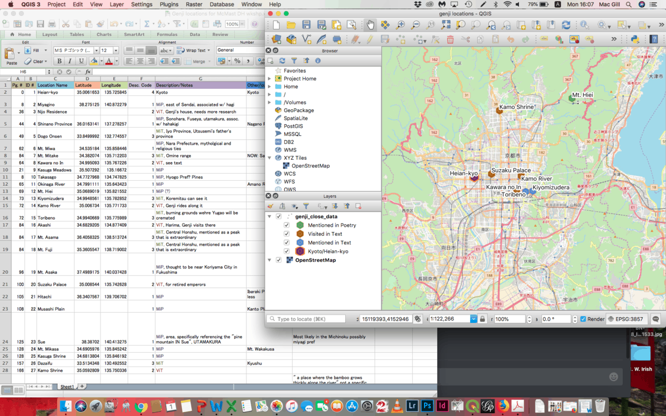The image size is (666, 416).
Task: Click the Refresh map canvas icon
Action: click(x=566, y=25)
